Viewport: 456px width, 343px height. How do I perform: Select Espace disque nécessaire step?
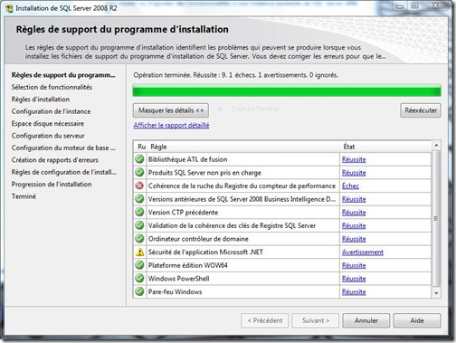(48, 123)
